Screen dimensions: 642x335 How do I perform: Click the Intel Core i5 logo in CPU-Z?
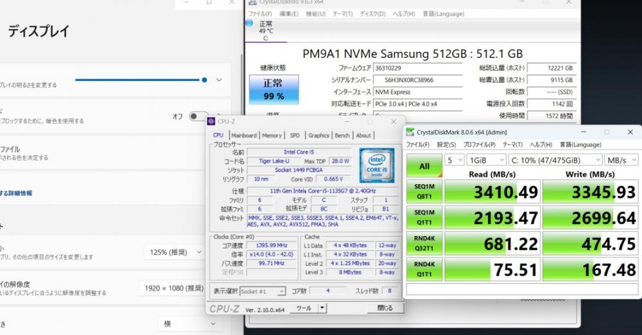(x=377, y=165)
